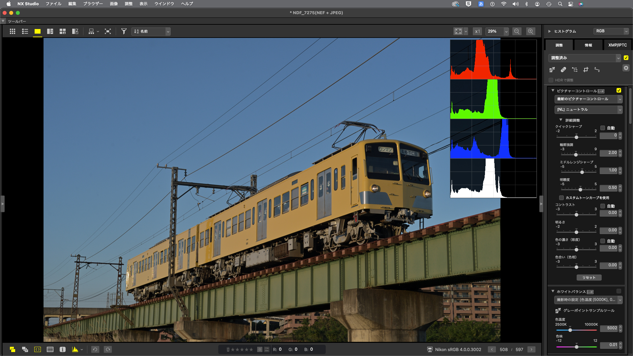
Task: Show image information icon
Action: pos(63,349)
